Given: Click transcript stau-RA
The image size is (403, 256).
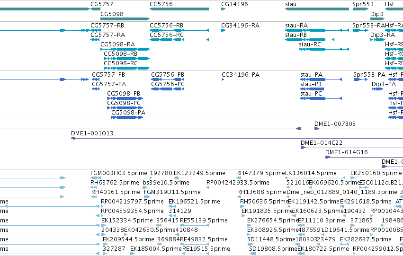Looking at the screenshot, I should click(296, 26).
